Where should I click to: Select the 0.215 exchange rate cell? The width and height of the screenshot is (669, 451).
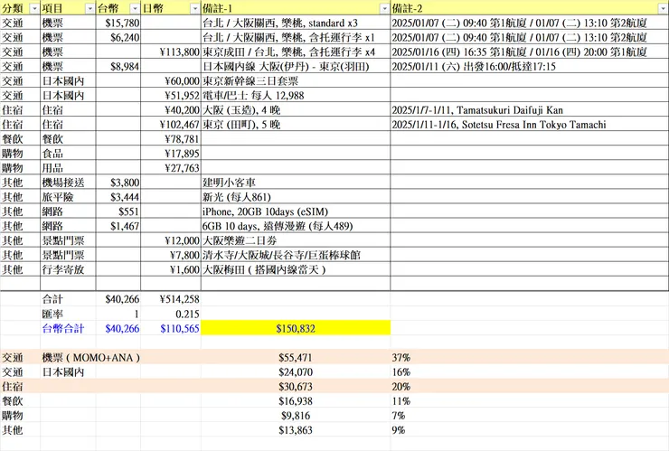tap(171, 314)
